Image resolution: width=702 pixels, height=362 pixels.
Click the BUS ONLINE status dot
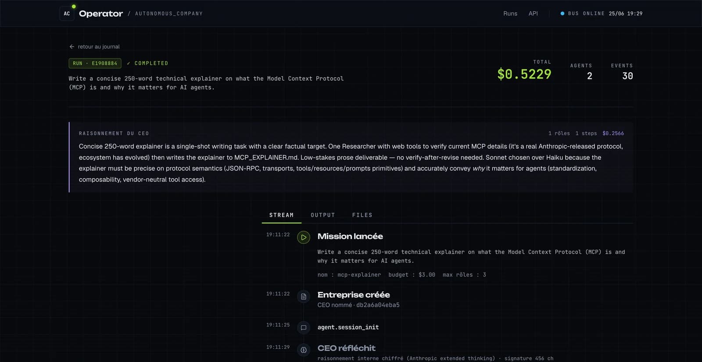tap(562, 14)
